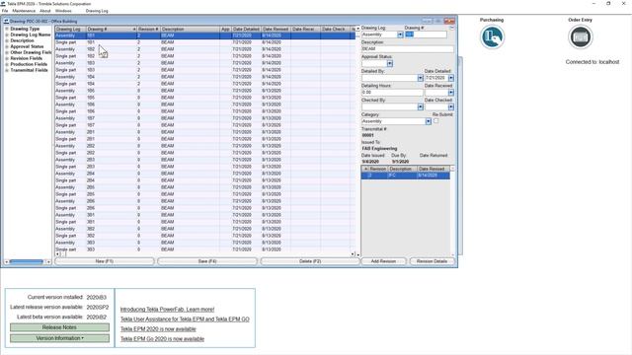Viewport: 632px width, 355px height.
Task: Sort by the Description column header in drawing grid
Action: 190,29
